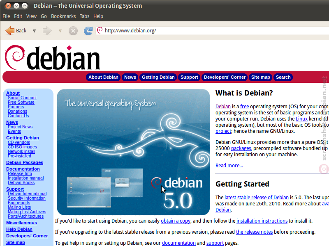329x246 pixels.
Task: Open the Mailing List Archives sidebar link
Action: 27,212
